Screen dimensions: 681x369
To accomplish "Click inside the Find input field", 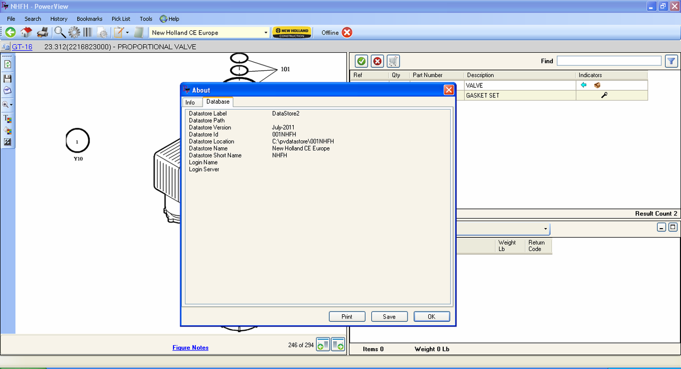I will tap(609, 61).
